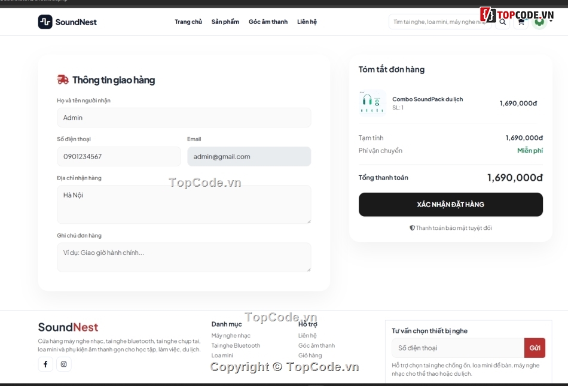The height and width of the screenshot is (386, 568).
Task: Focus the header product search field
Action: click(x=440, y=22)
